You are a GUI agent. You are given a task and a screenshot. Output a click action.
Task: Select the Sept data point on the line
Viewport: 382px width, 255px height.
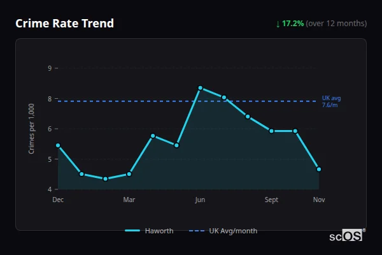point(271,131)
